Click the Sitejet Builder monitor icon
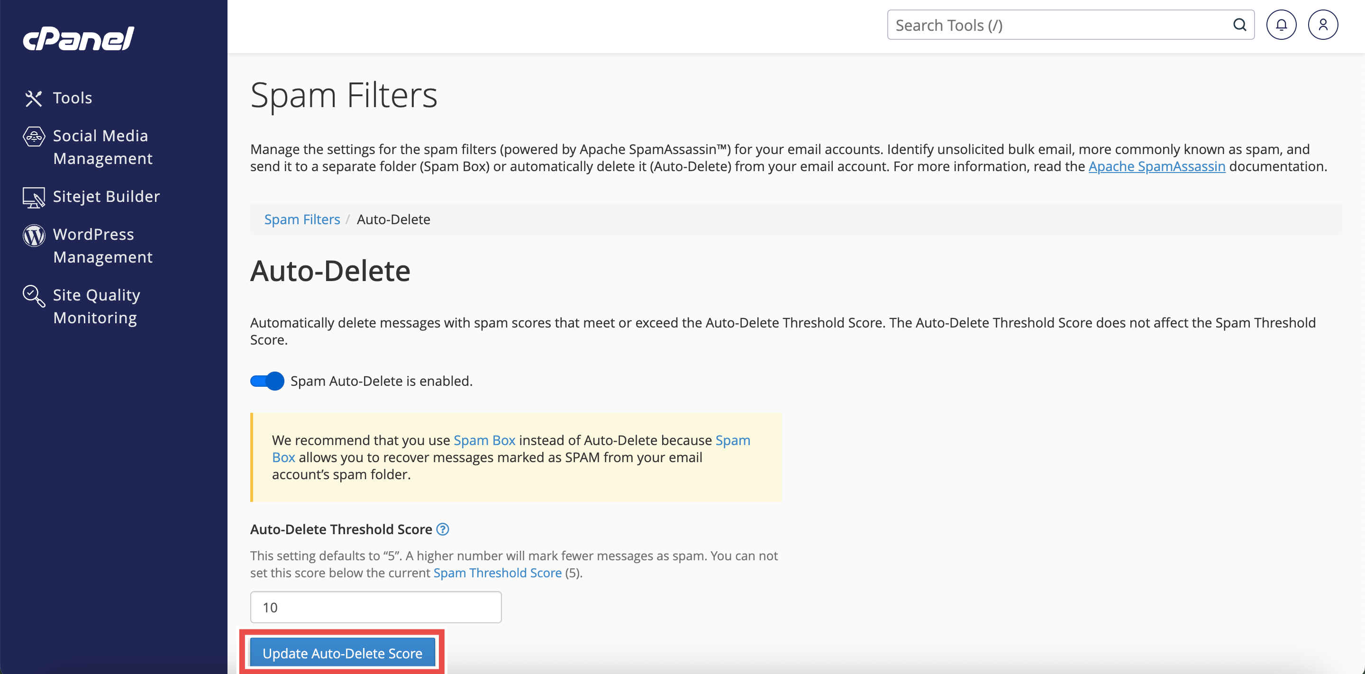 pos(33,197)
